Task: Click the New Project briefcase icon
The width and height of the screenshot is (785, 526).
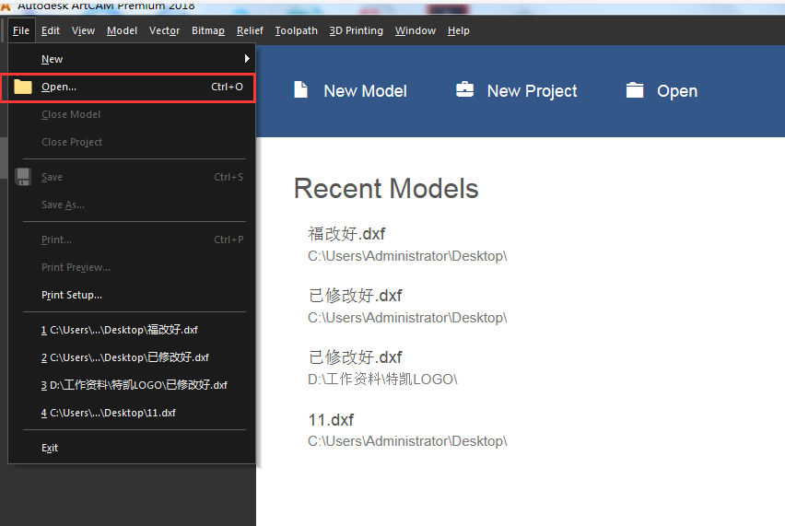Action: coord(465,89)
